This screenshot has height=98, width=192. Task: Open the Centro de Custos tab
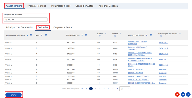click(84, 6)
